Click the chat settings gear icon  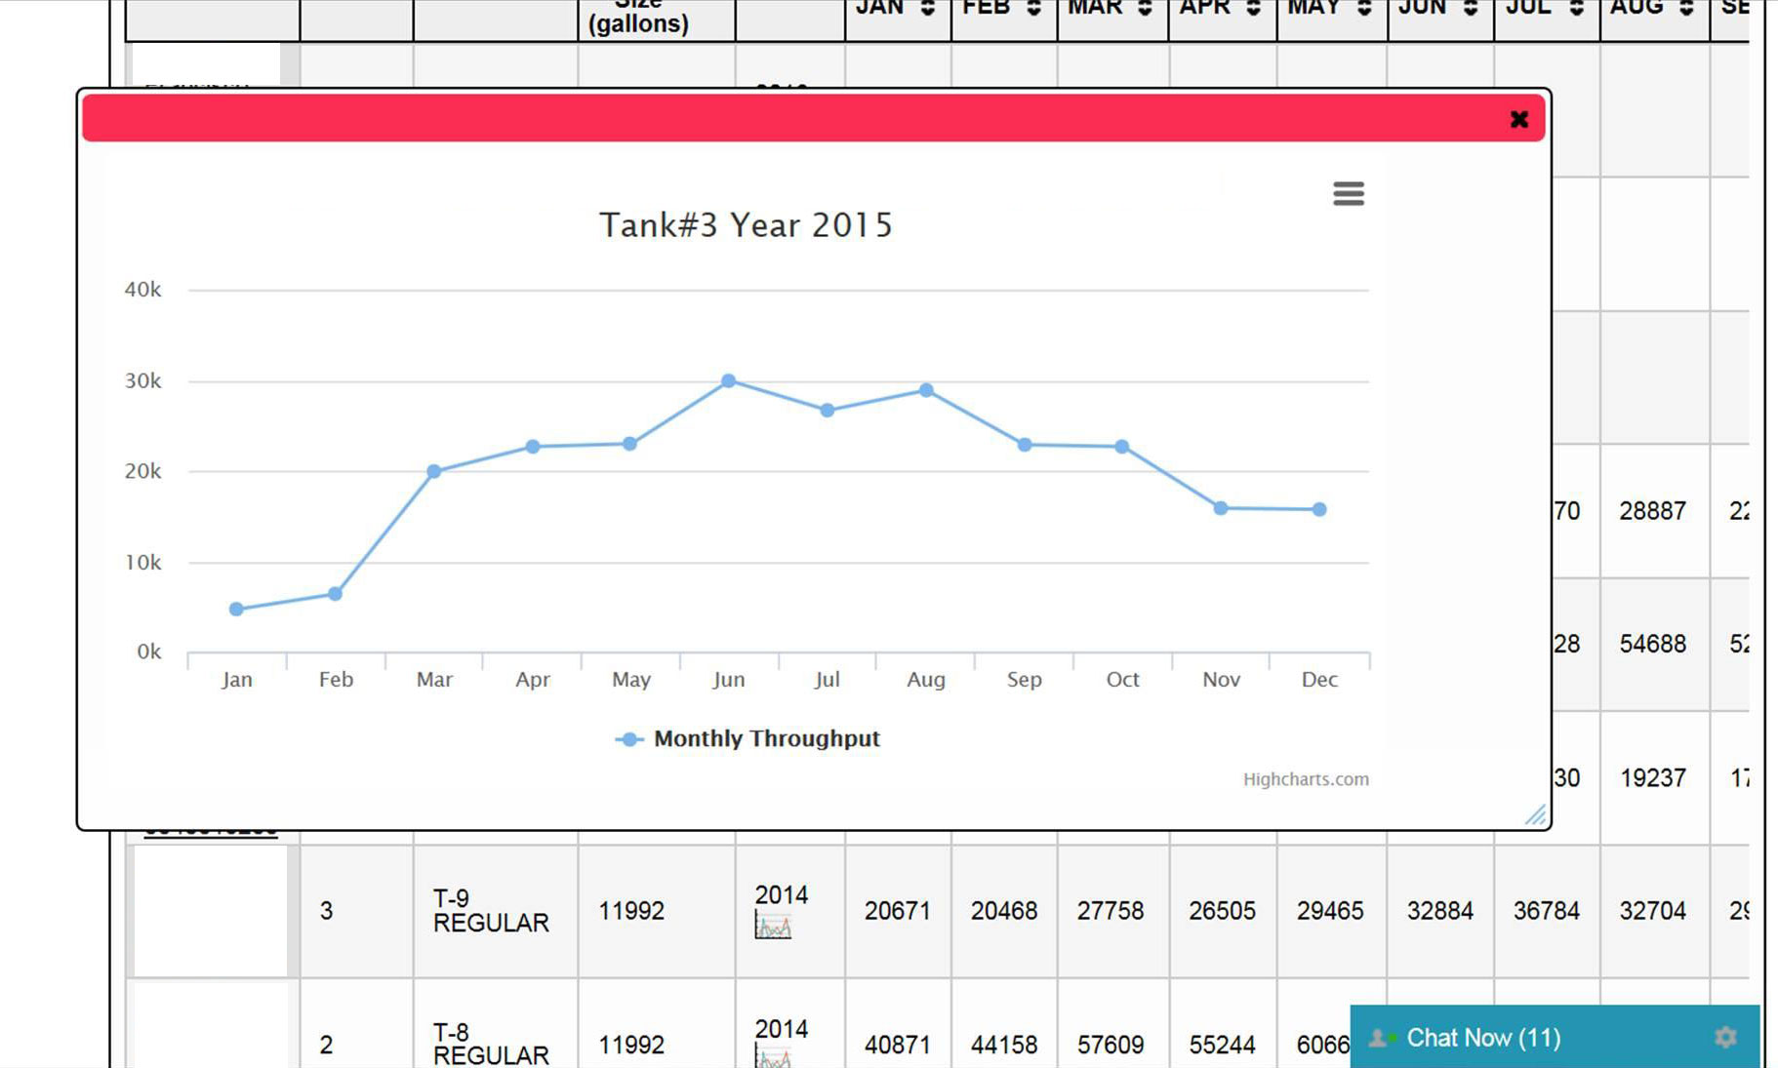[1724, 1037]
